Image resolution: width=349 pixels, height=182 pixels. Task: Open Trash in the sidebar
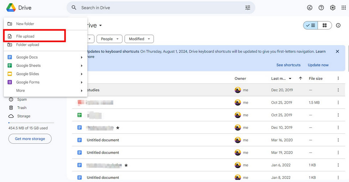click(22, 108)
